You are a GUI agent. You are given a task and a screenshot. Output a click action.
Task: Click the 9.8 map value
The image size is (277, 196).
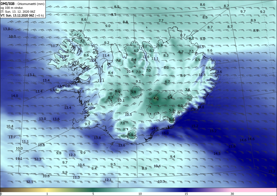(59, 153)
